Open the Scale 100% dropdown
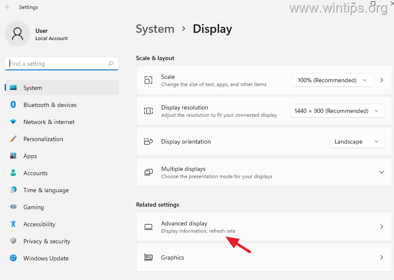Viewport: 394px width, 280px height. [333, 81]
